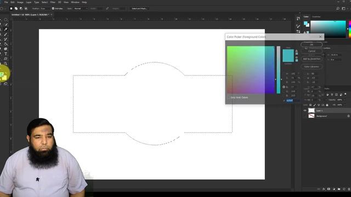Click Cancel in the Color Picker
Viewport: 351px width, 197px height.
[312, 51]
